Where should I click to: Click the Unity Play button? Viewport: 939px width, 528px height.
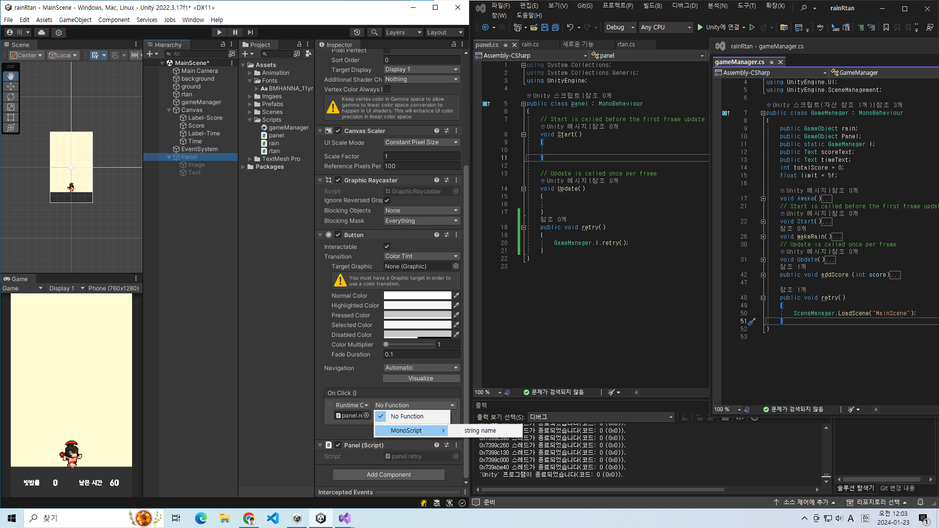(219, 32)
